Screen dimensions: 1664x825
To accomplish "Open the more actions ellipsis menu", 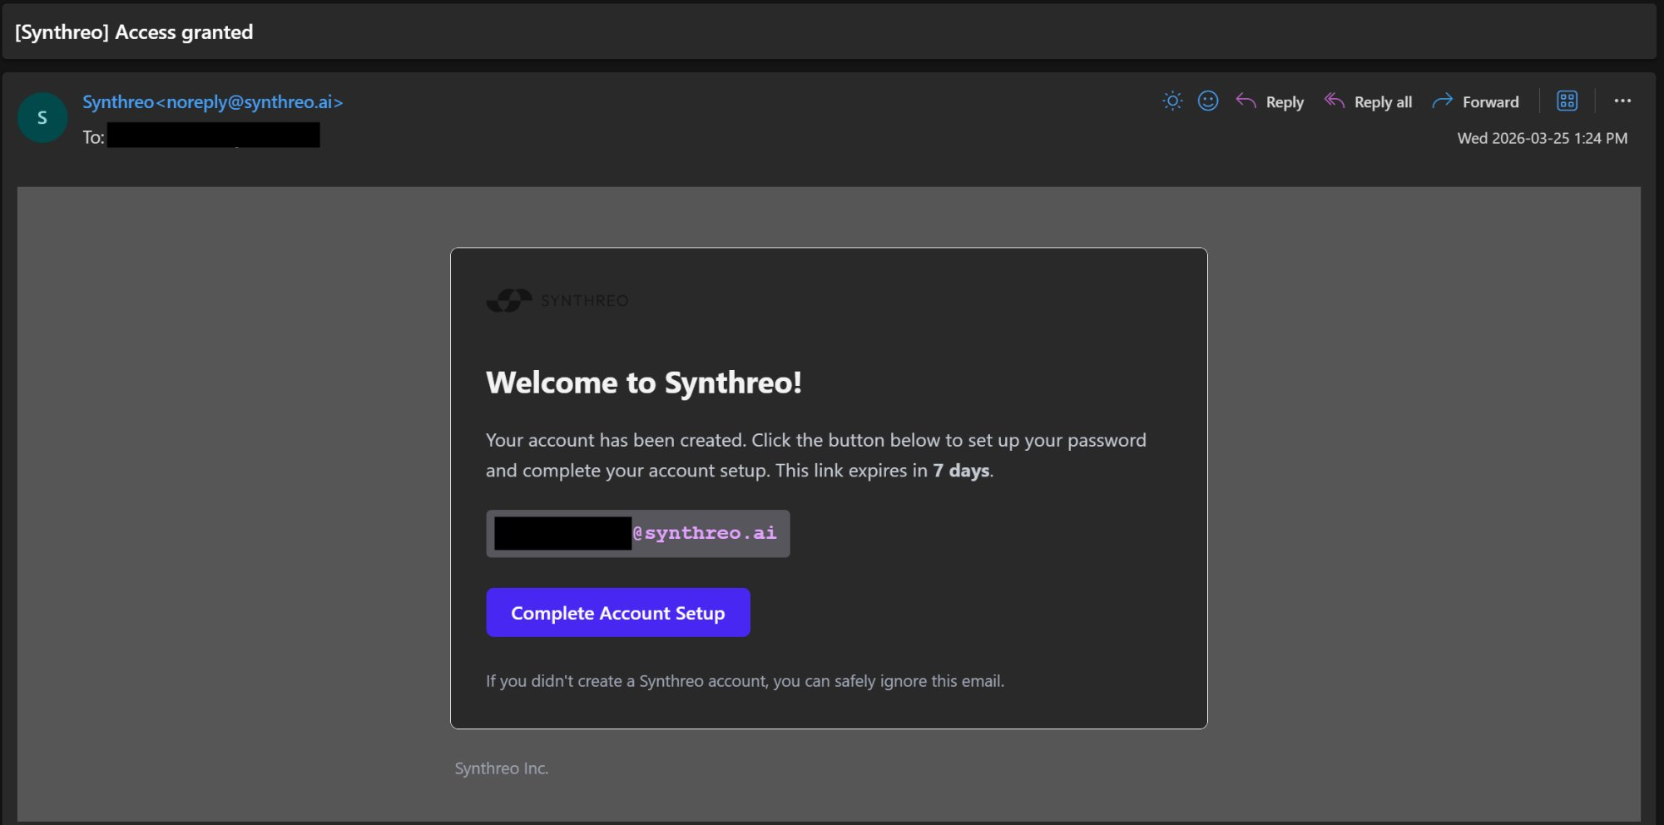I will (1622, 101).
